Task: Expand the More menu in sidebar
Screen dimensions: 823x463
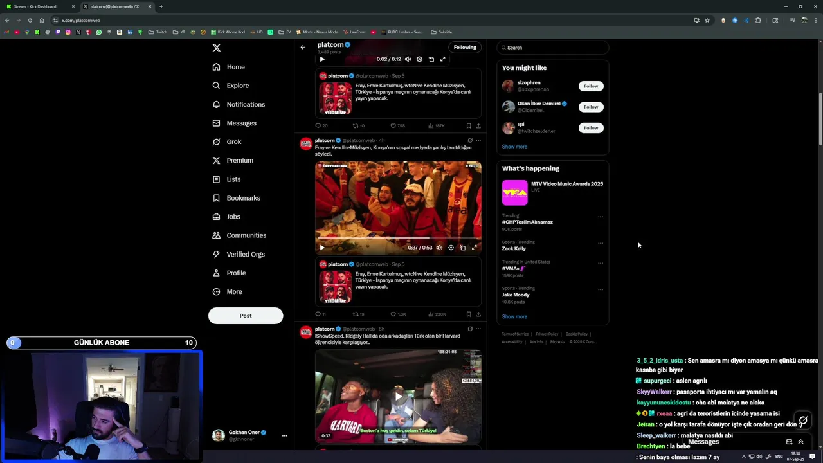Action: click(227, 291)
